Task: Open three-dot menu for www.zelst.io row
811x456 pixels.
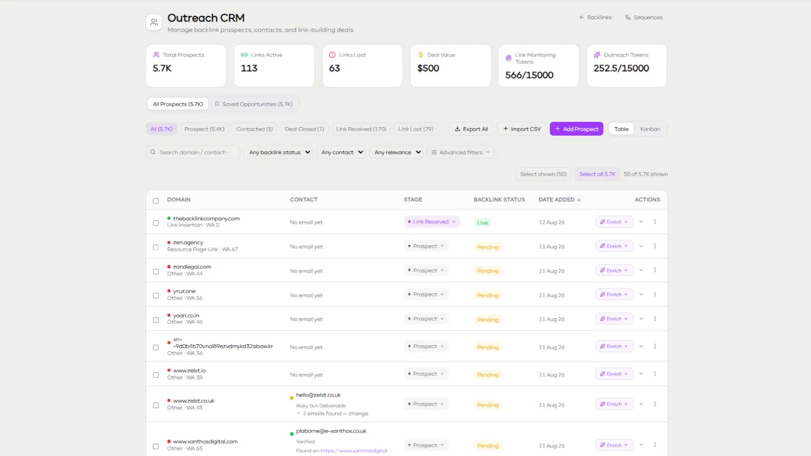Action: 655,374
